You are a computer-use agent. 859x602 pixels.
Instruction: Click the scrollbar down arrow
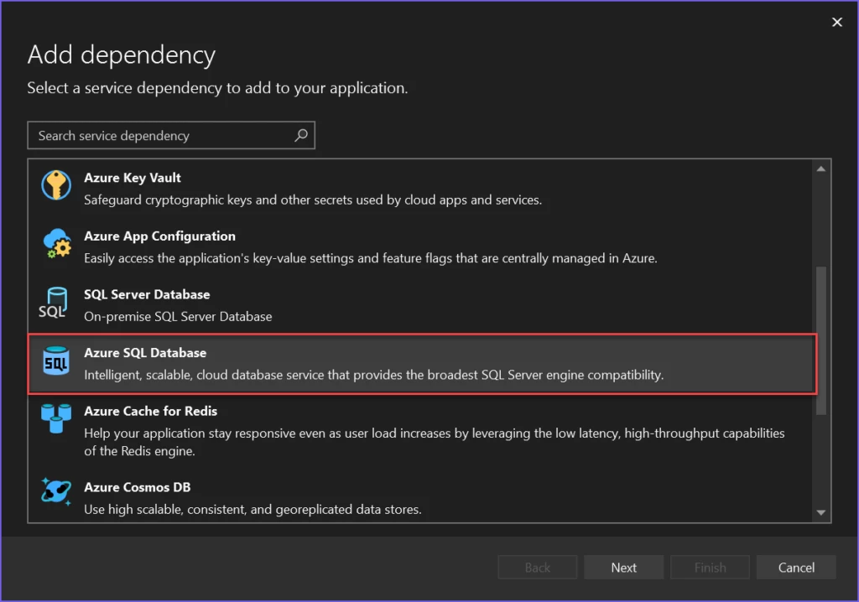pos(821,512)
